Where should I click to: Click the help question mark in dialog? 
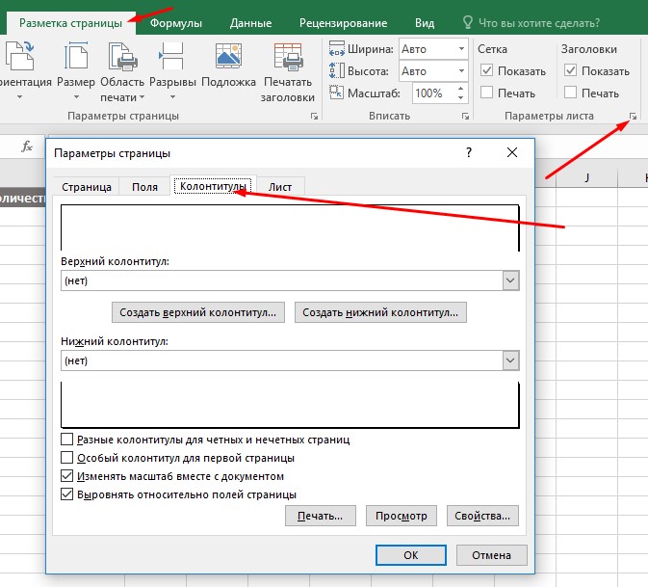tap(468, 152)
